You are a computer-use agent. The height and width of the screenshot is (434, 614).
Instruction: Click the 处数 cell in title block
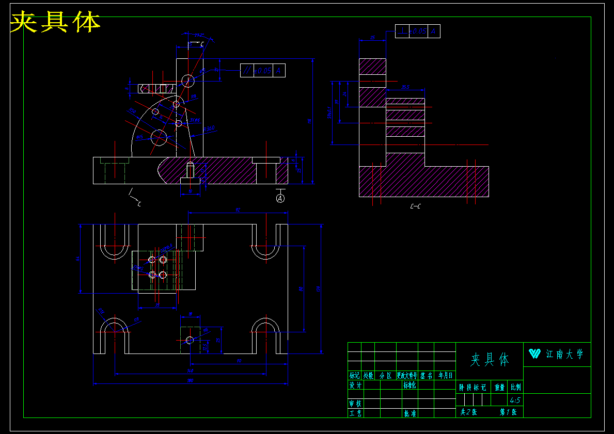pos(368,376)
